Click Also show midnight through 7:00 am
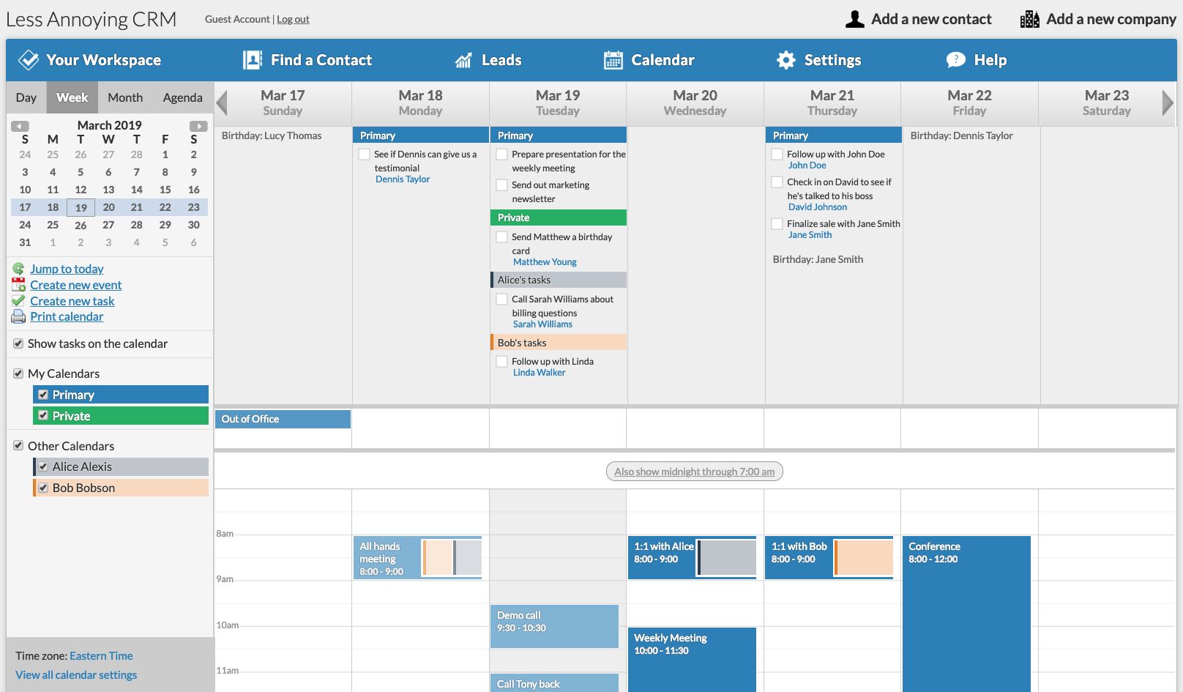 (695, 472)
